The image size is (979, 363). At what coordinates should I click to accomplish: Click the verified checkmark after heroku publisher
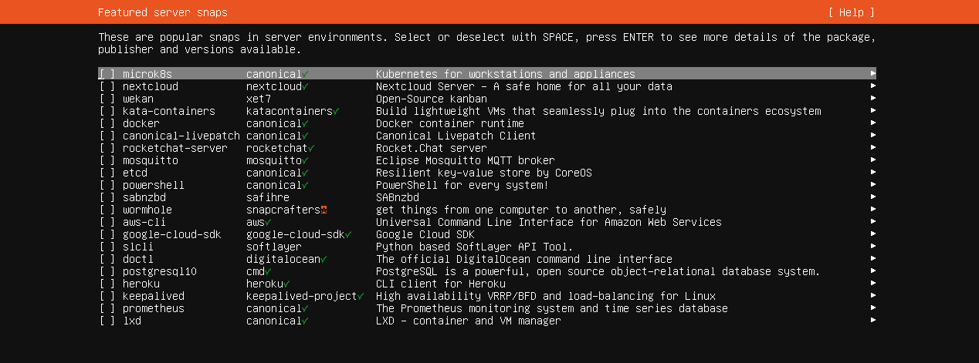point(287,284)
